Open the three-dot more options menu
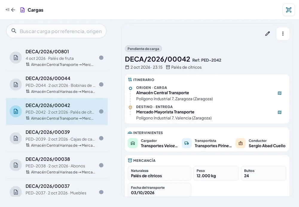This screenshot has height=207, width=299. [x=283, y=34]
